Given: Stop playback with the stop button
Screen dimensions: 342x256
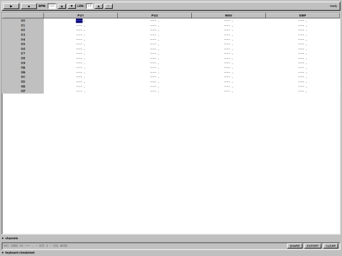Looking at the screenshot, I should 28,6.
